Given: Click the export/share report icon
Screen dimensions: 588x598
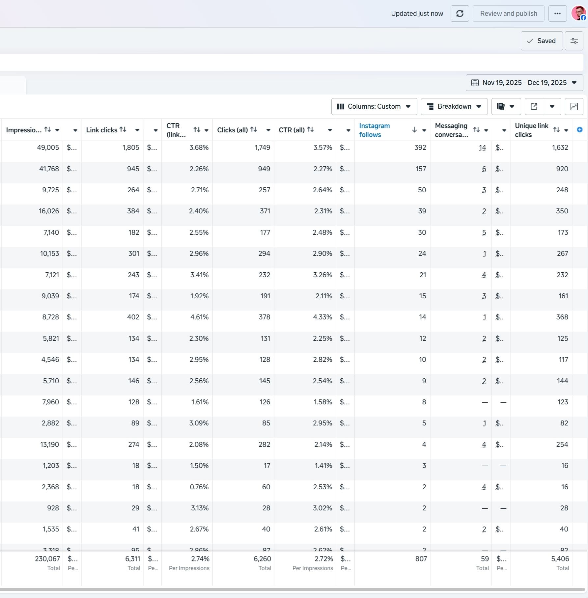Looking at the screenshot, I should pyautogui.click(x=534, y=106).
